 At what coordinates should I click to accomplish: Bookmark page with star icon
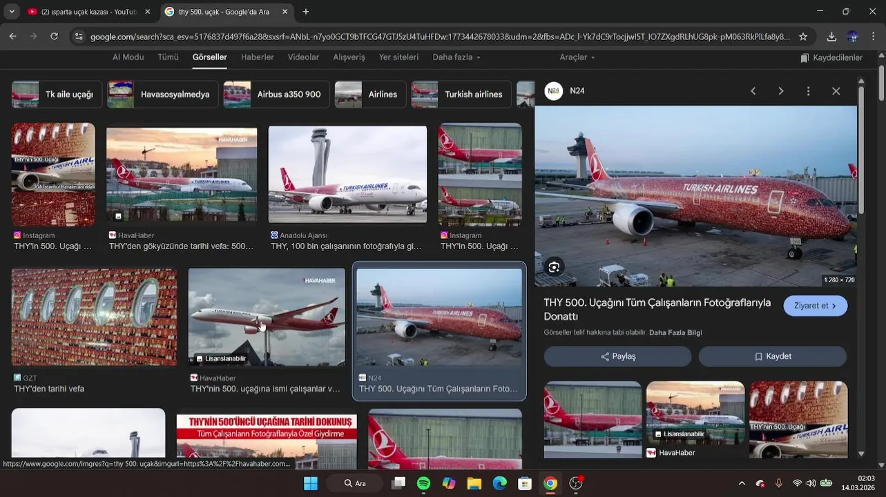803,37
